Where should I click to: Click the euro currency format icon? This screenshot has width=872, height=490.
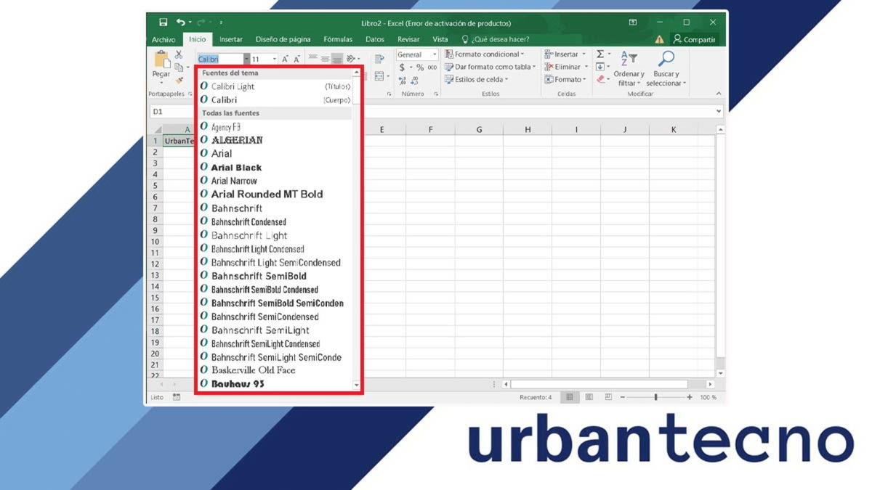[402, 68]
